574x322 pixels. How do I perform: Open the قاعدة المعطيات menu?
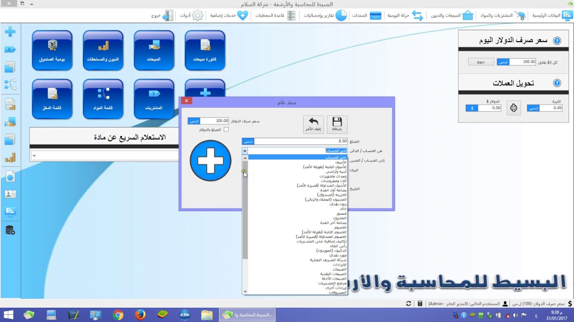tap(275, 15)
